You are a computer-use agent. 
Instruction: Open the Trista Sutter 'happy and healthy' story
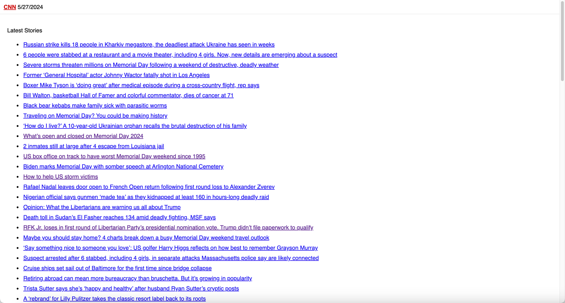click(131, 289)
